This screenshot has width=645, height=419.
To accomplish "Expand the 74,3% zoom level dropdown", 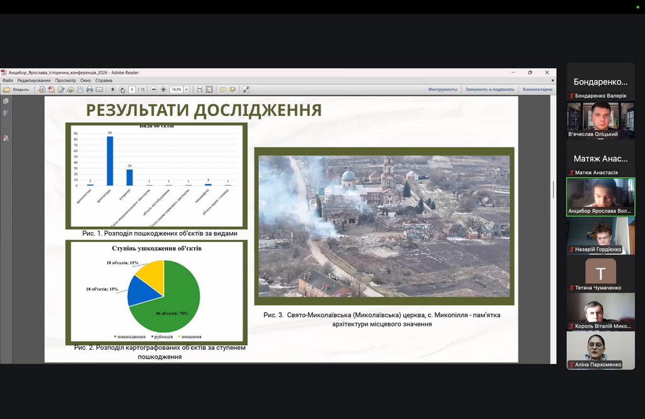I will 186,89.
